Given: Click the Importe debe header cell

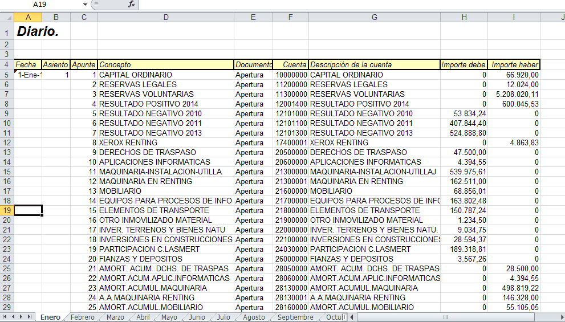Looking at the screenshot, I should coord(464,65).
